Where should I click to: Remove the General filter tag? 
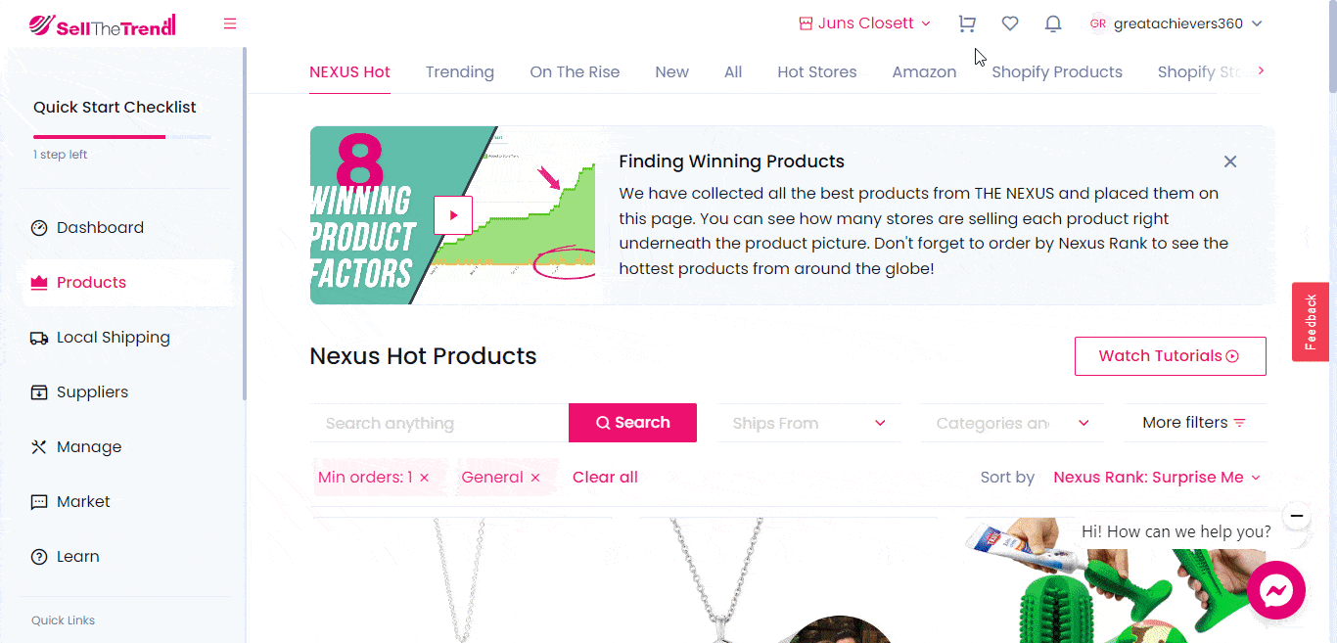[x=535, y=478]
